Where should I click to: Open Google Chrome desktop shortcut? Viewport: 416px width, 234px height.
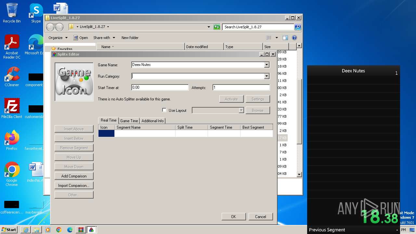click(12, 174)
